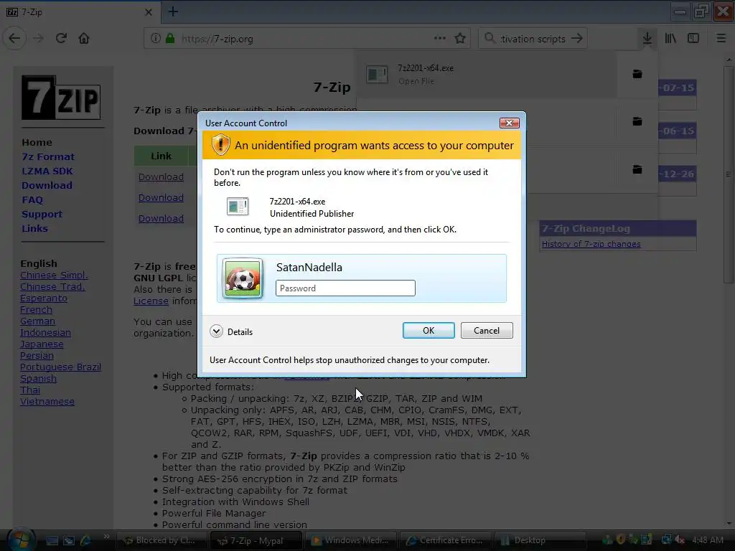
Task: Open the Download sidebar link
Action: (47, 186)
